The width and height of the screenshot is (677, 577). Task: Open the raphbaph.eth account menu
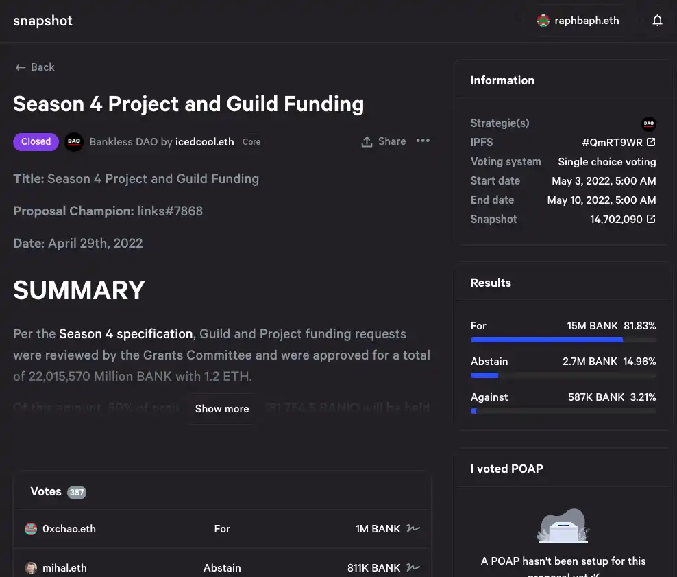click(x=578, y=21)
